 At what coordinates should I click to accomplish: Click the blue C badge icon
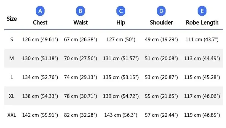121,11
